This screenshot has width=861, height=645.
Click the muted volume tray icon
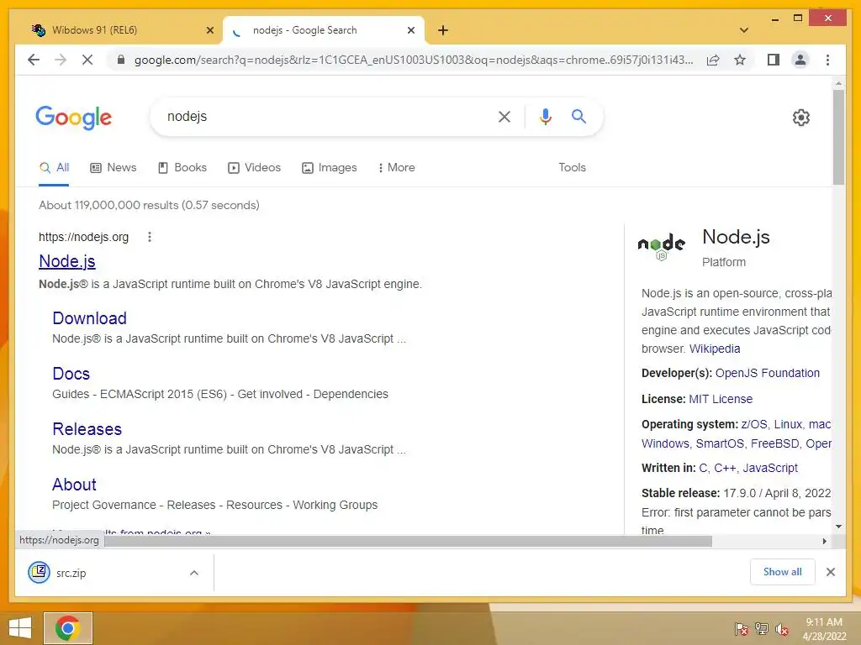pos(782,629)
